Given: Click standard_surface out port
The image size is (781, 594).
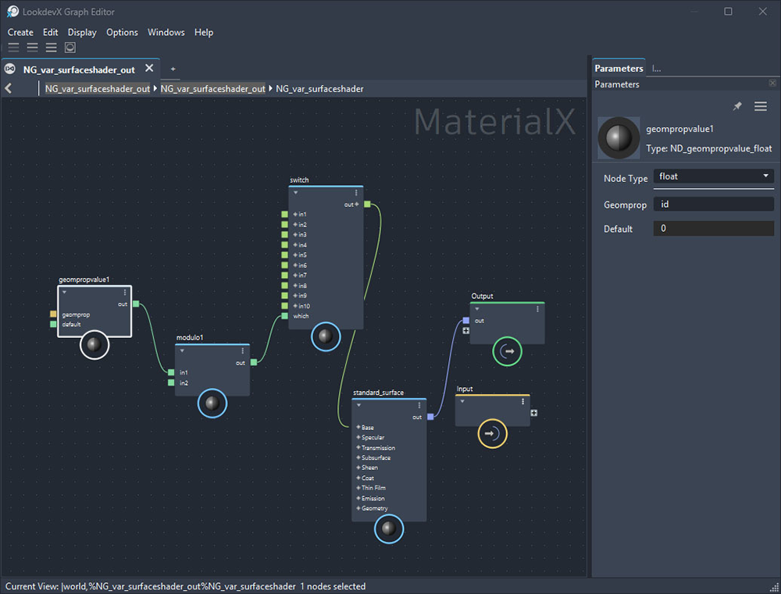Looking at the screenshot, I should 430,417.
